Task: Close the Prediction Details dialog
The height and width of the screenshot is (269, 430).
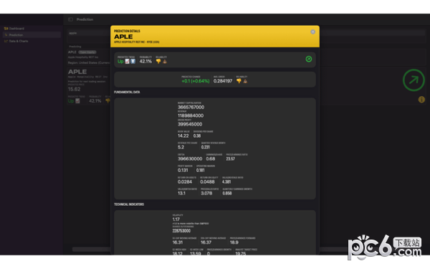Action: [x=312, y=32]
